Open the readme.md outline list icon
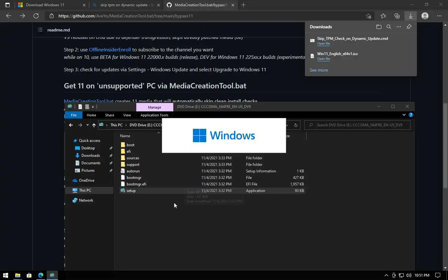The image size is (448, 280). coord(40,30)
